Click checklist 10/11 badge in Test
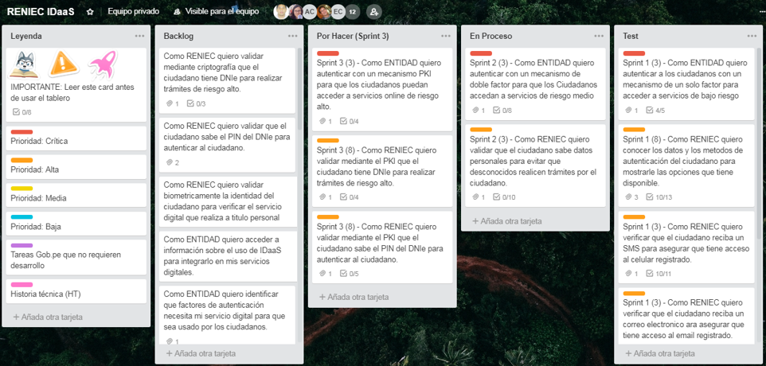This screenshot has height=366, width=766. click(x=659, y=274)
